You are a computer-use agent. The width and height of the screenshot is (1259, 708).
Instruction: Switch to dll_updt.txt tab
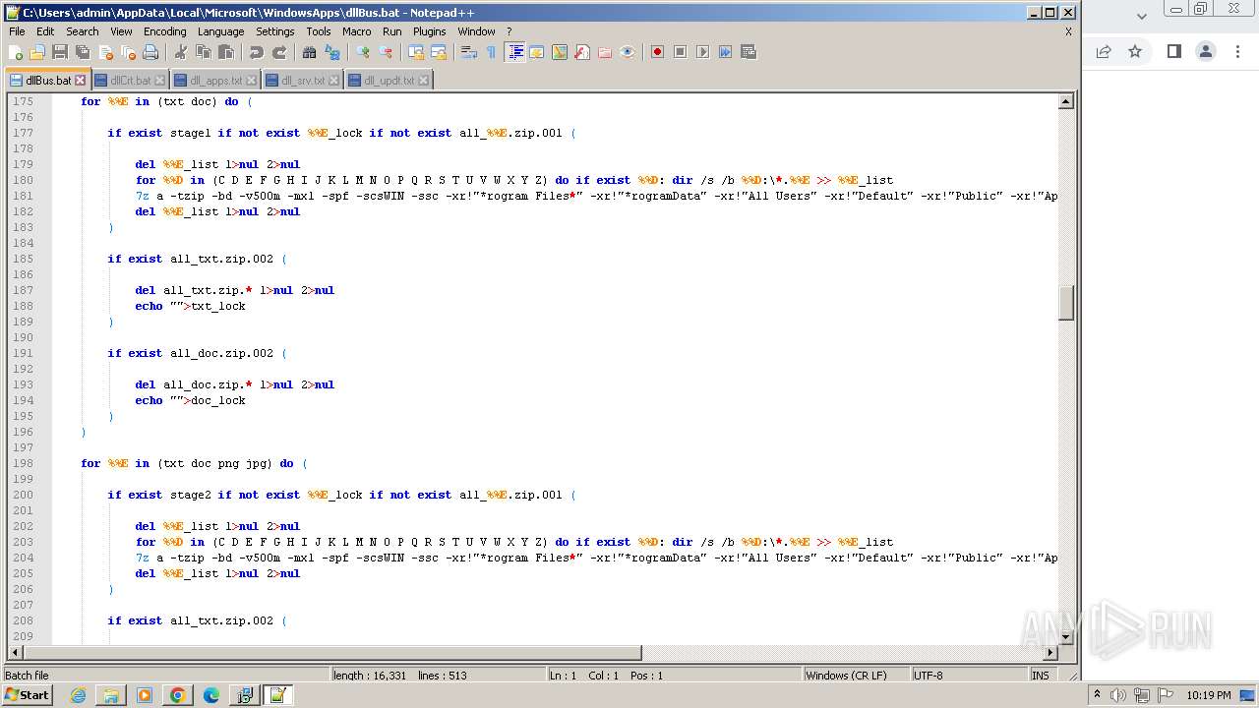tap(388, 81)
